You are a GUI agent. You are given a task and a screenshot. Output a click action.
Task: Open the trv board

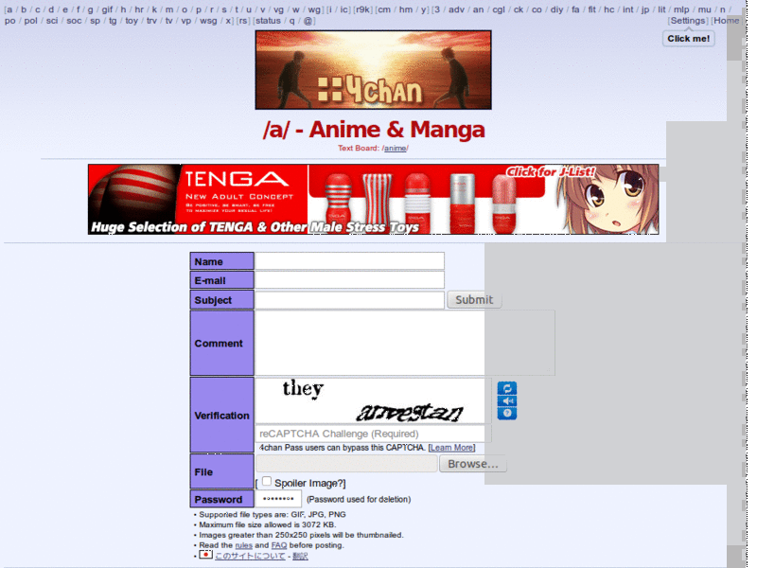(x=151, y=21)
